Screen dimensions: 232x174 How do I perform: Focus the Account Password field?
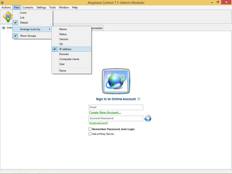tap(116, 118)
